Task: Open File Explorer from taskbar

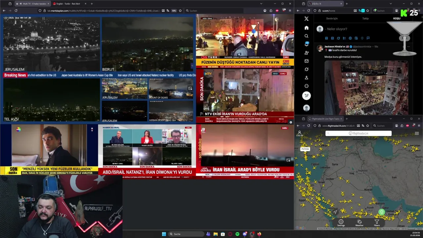Action: (215, 234)
